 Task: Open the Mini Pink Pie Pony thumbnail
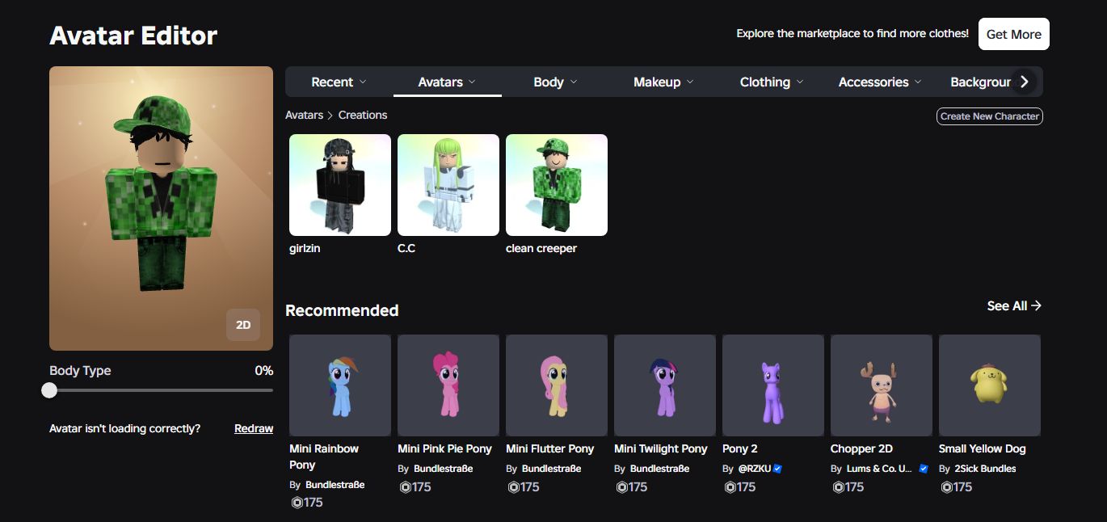click(448, 385)
